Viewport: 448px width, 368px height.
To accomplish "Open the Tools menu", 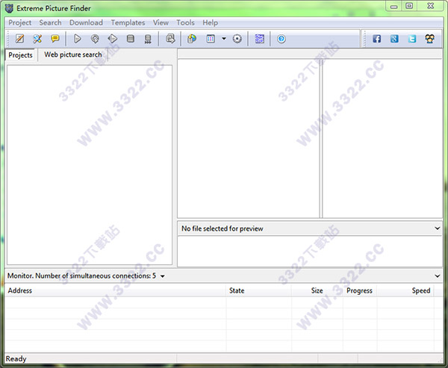I will tap(185, 22).
